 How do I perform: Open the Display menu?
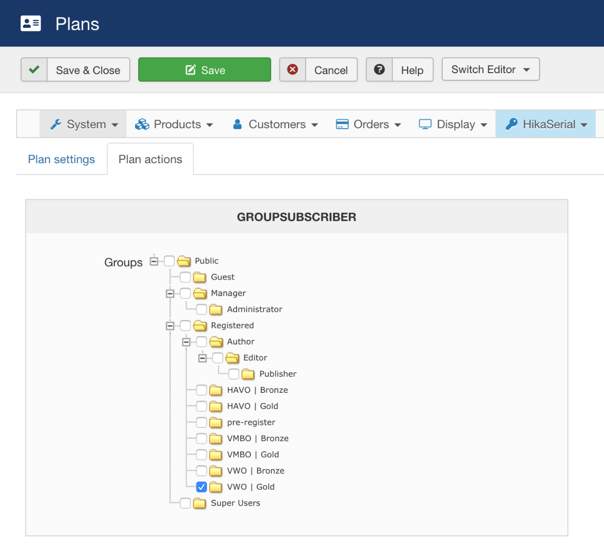[453, 124]
